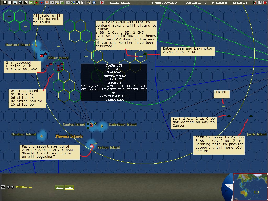Click 'Moonlight: 3%' text

point(220,3)
